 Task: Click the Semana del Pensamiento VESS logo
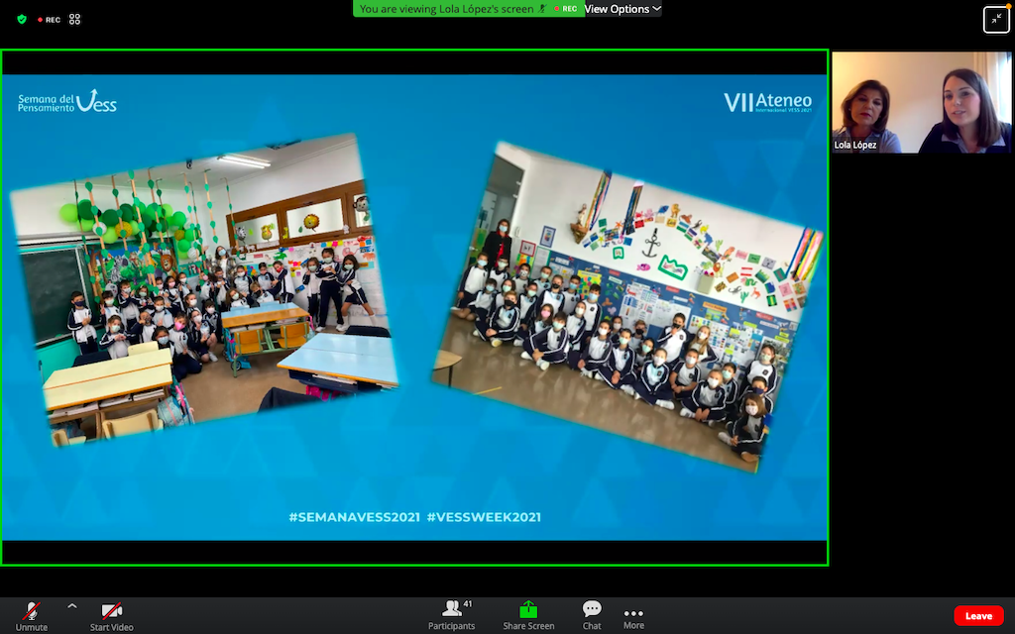(x=66, y=102)
